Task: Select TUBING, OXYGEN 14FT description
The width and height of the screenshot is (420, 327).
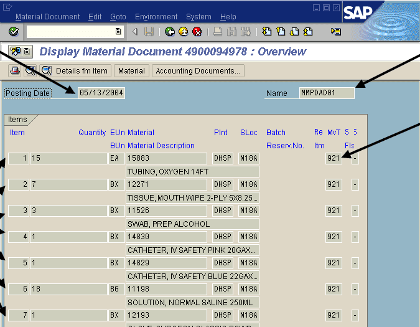Action: (x=193, y=171)
